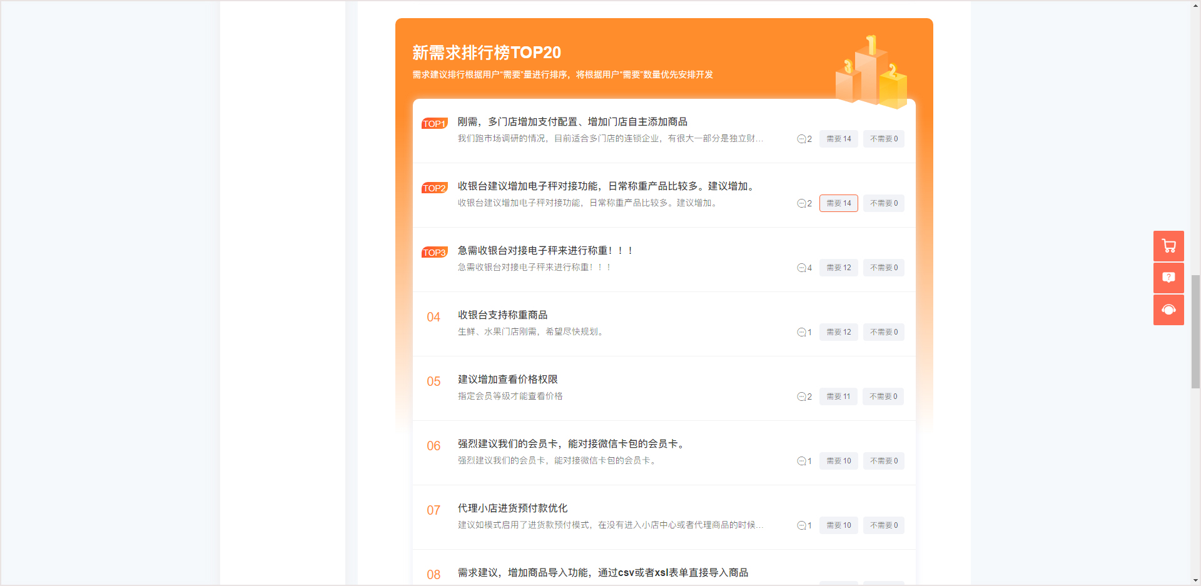Open the question feedback floating icon
This screenshot has height=586, width=1201.
pyautogui.click(x=1168, y=278)
